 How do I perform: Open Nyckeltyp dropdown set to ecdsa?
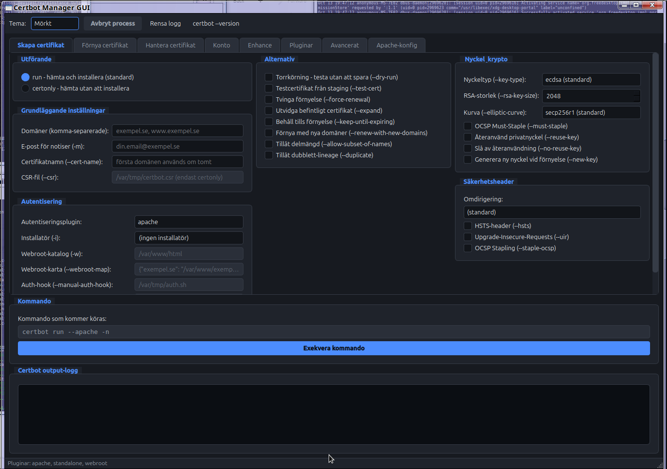591,80
